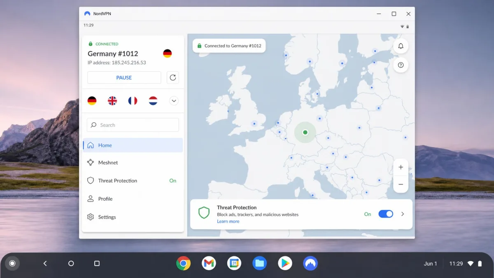Open the Files app from the shelf
The height and width of the screenshot is (278, 494).
click(260, 263)
